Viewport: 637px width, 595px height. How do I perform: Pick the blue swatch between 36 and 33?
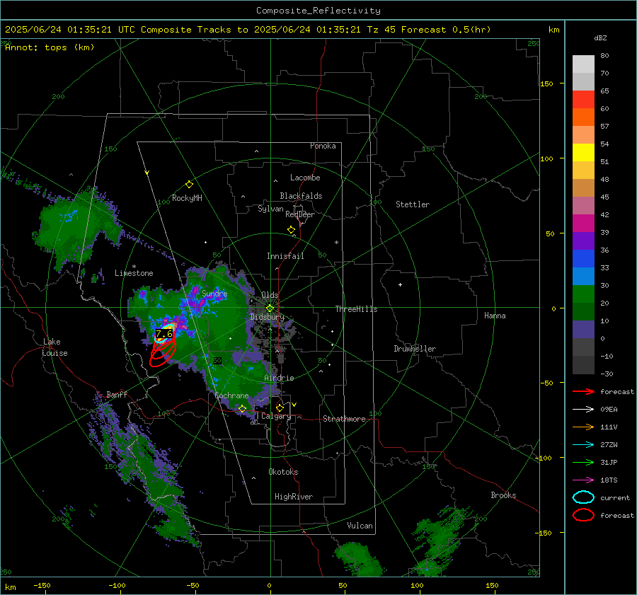point(583,259)
